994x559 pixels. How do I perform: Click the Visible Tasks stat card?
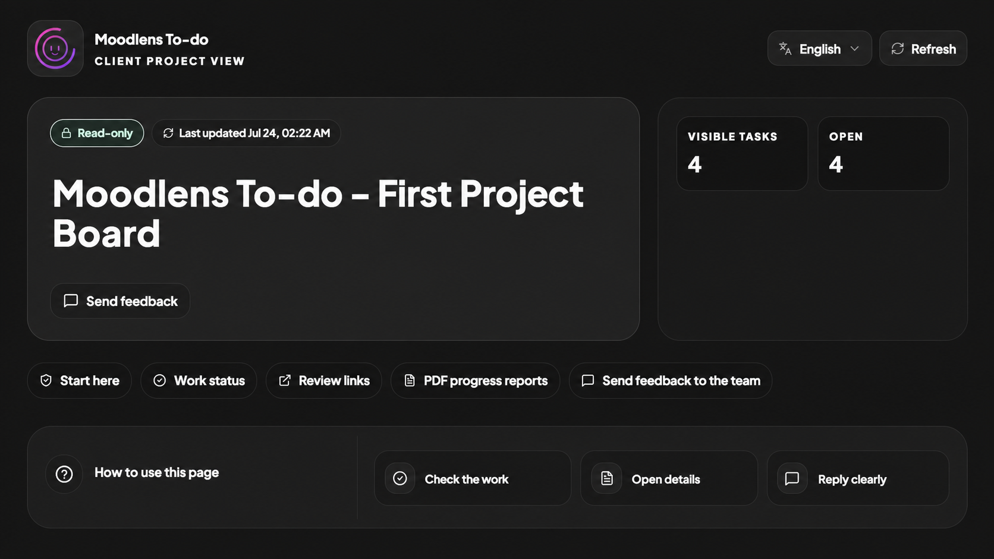tap(742, 153)
